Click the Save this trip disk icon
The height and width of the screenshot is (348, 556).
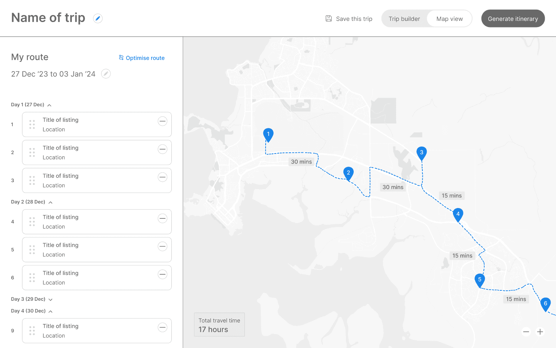pos(329,18)
